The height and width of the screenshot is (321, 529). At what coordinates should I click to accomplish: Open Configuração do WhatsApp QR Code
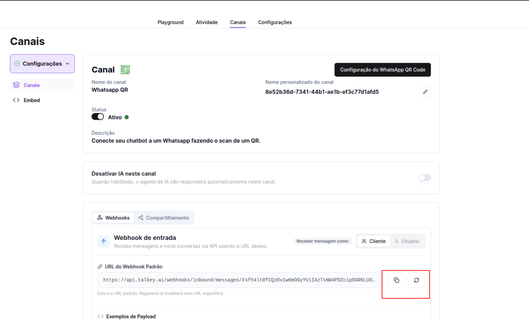coord(382,70)
